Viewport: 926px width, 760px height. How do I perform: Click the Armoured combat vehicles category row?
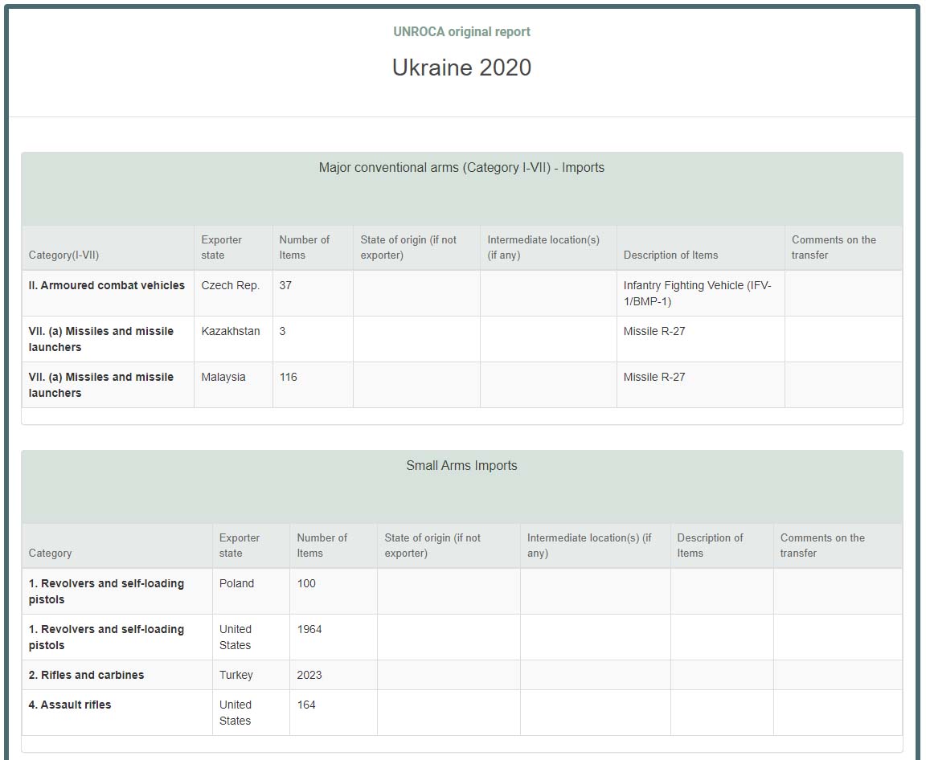point(107,286)
